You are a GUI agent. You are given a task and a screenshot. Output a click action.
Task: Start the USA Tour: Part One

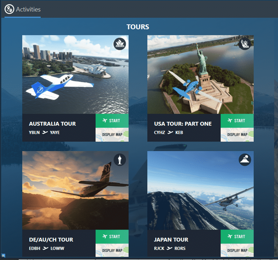(x=237, y=121)
